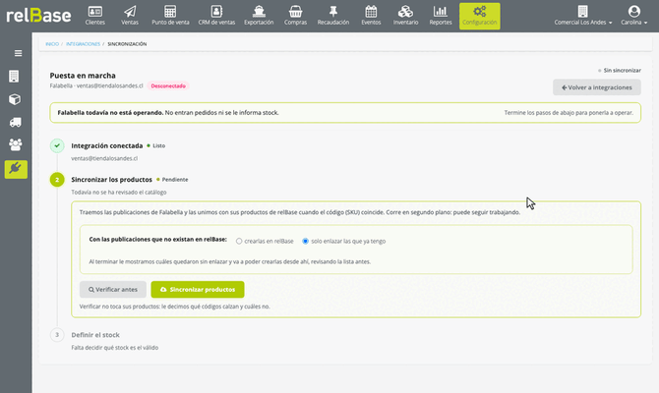This screenshot has height=393, width=659.
Task: Click Verificar antes button
Action: (x=113, y=289)
